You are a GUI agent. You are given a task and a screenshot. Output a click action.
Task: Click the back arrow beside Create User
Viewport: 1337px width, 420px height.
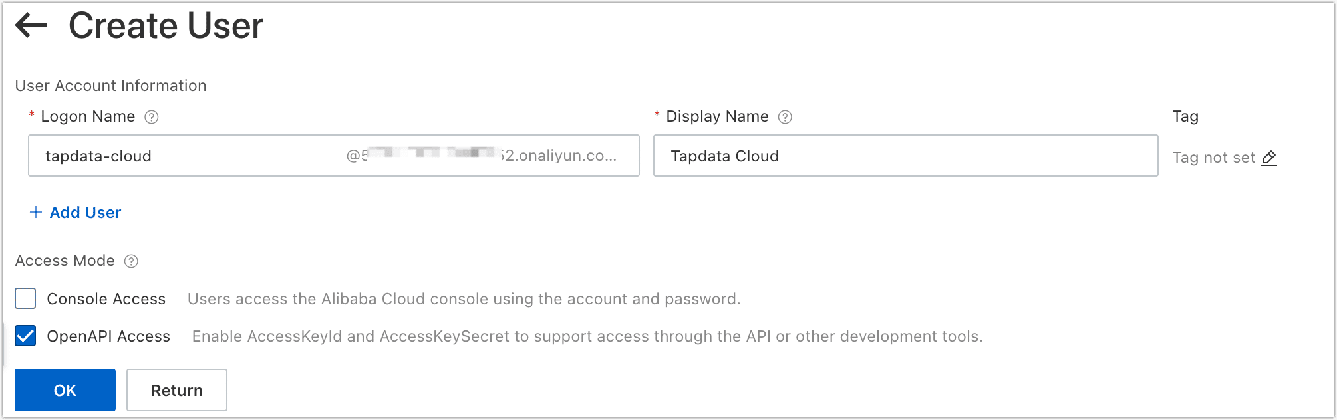[x=31, y=26]
